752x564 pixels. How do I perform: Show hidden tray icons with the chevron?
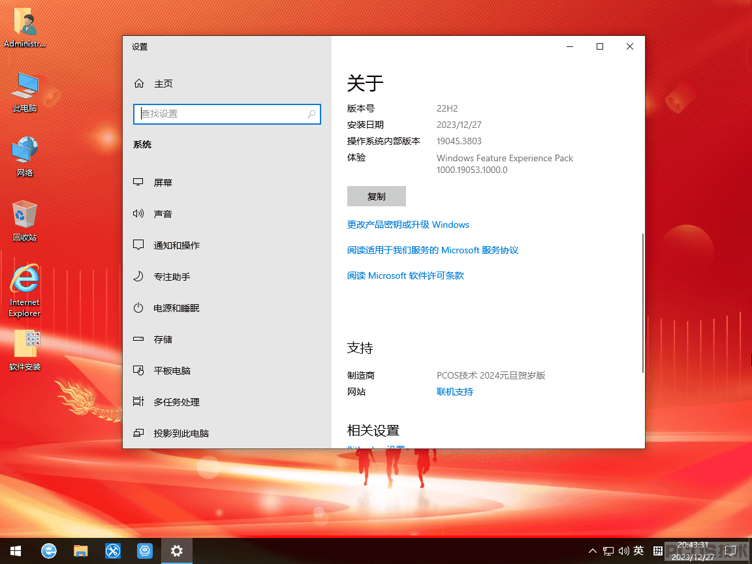593,551
